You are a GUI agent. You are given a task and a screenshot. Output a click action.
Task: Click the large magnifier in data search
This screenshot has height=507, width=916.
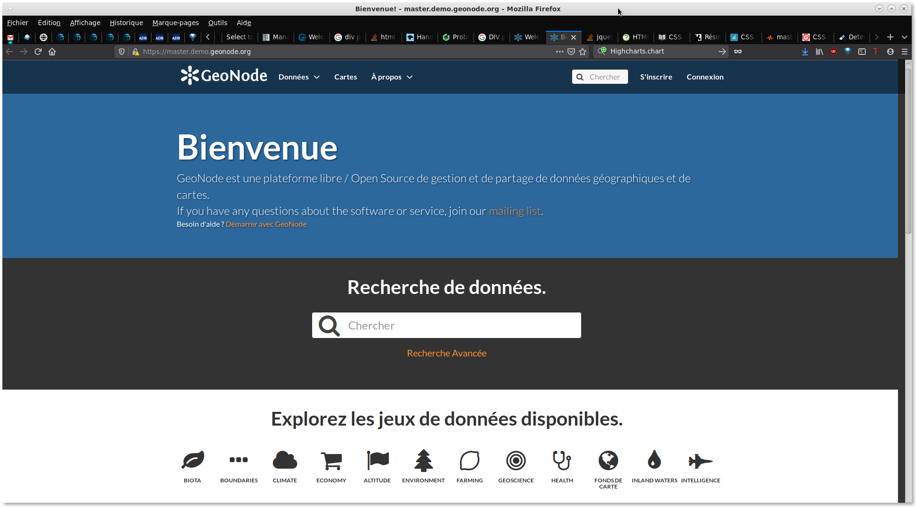point(329,325)
